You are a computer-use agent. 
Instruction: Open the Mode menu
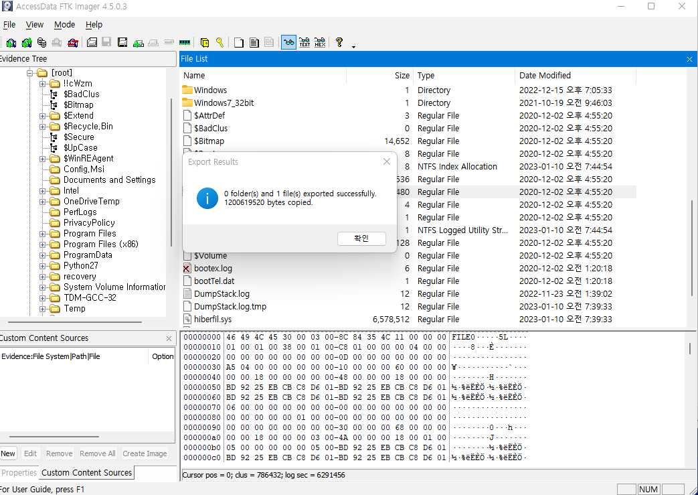64,25
